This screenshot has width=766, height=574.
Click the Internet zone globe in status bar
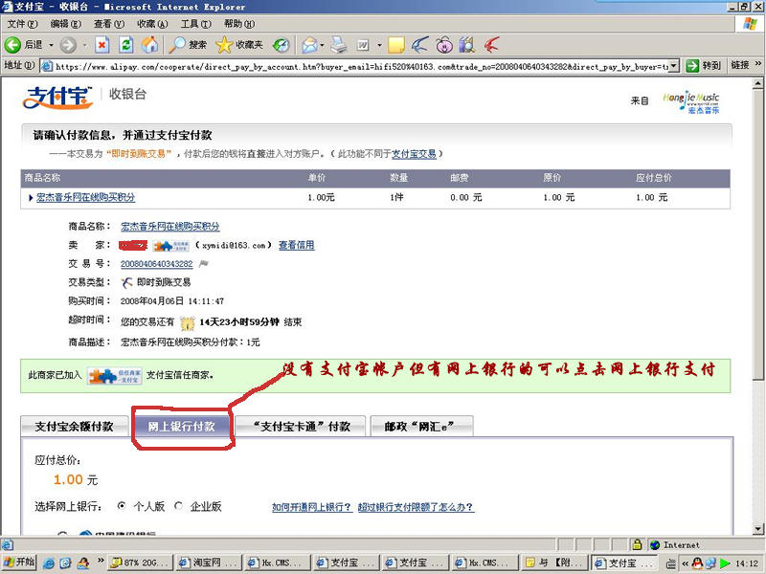coord(655,544)
